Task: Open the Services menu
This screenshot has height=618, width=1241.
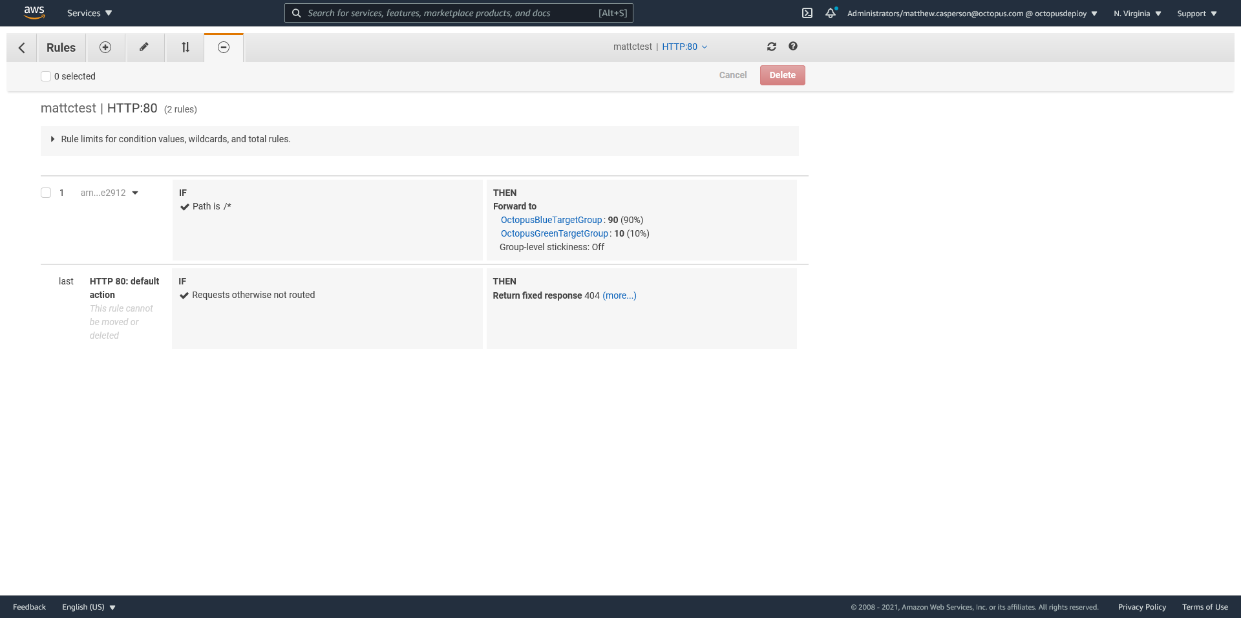Action: [x=89, y=13]
